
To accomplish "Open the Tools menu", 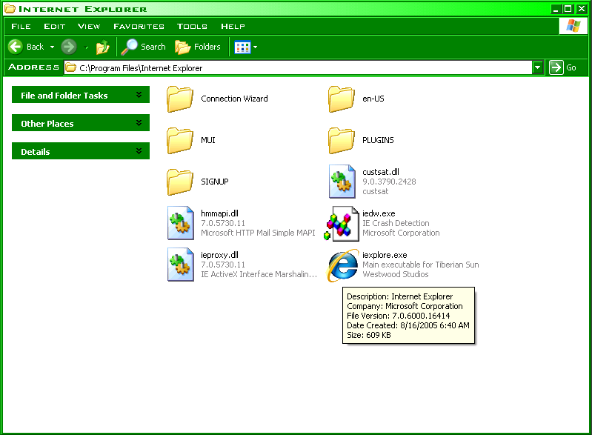I will [192, 27].
